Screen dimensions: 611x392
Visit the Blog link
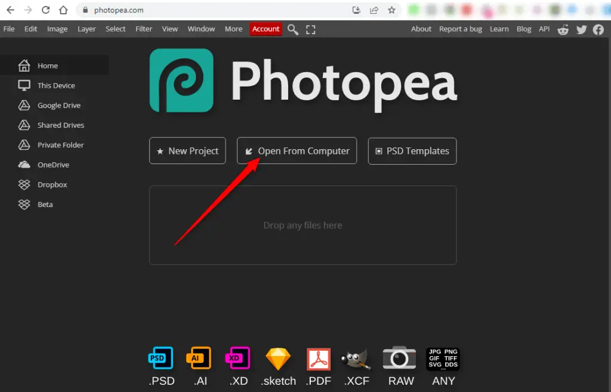click(x=524, y=29)
